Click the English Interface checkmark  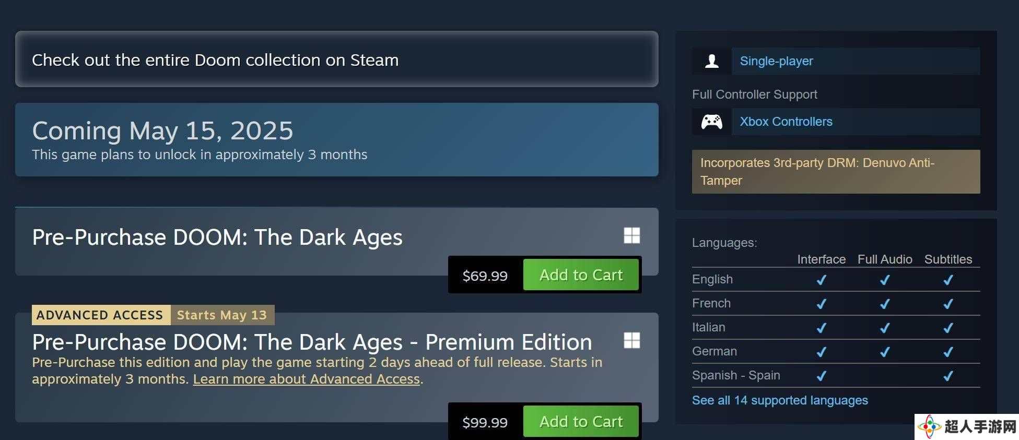822,280
